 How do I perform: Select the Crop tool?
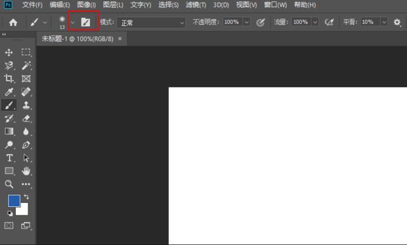pos(9,78)
